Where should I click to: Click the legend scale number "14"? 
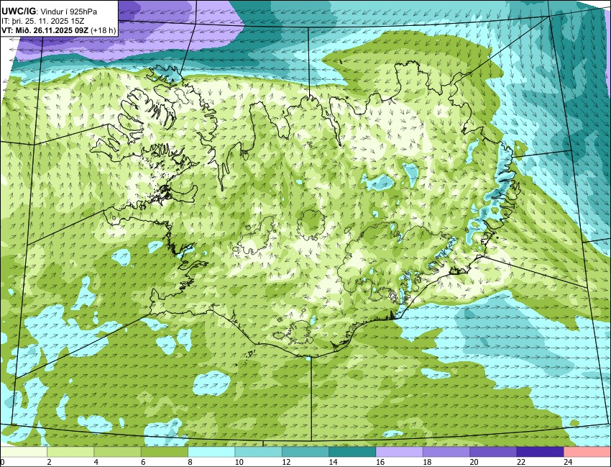tap(333, 462)
